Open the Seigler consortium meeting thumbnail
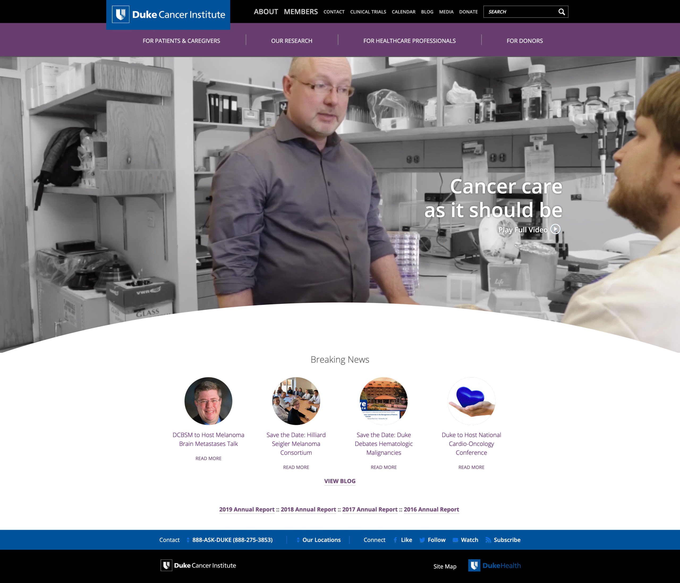This screenshot has width=680, height=583. point(296,401)
